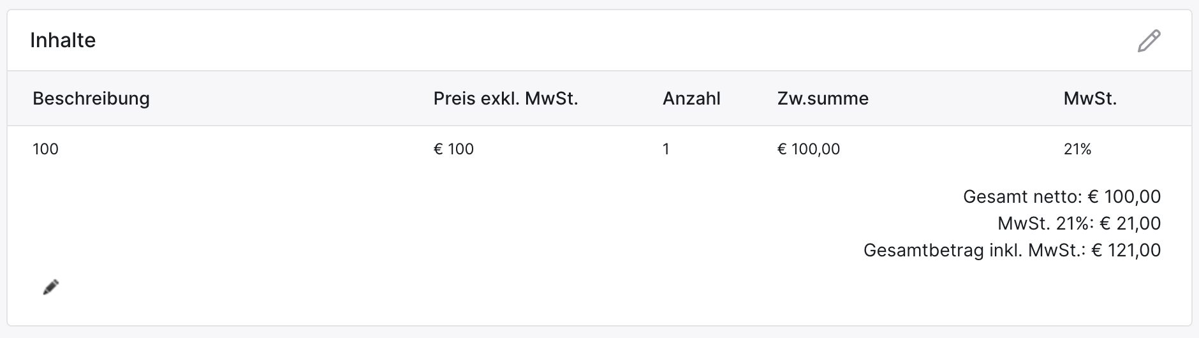Viewport: 1199px width, 338px height.
Task: Click the Gesamt netto label
Action: pos(1022,196)
